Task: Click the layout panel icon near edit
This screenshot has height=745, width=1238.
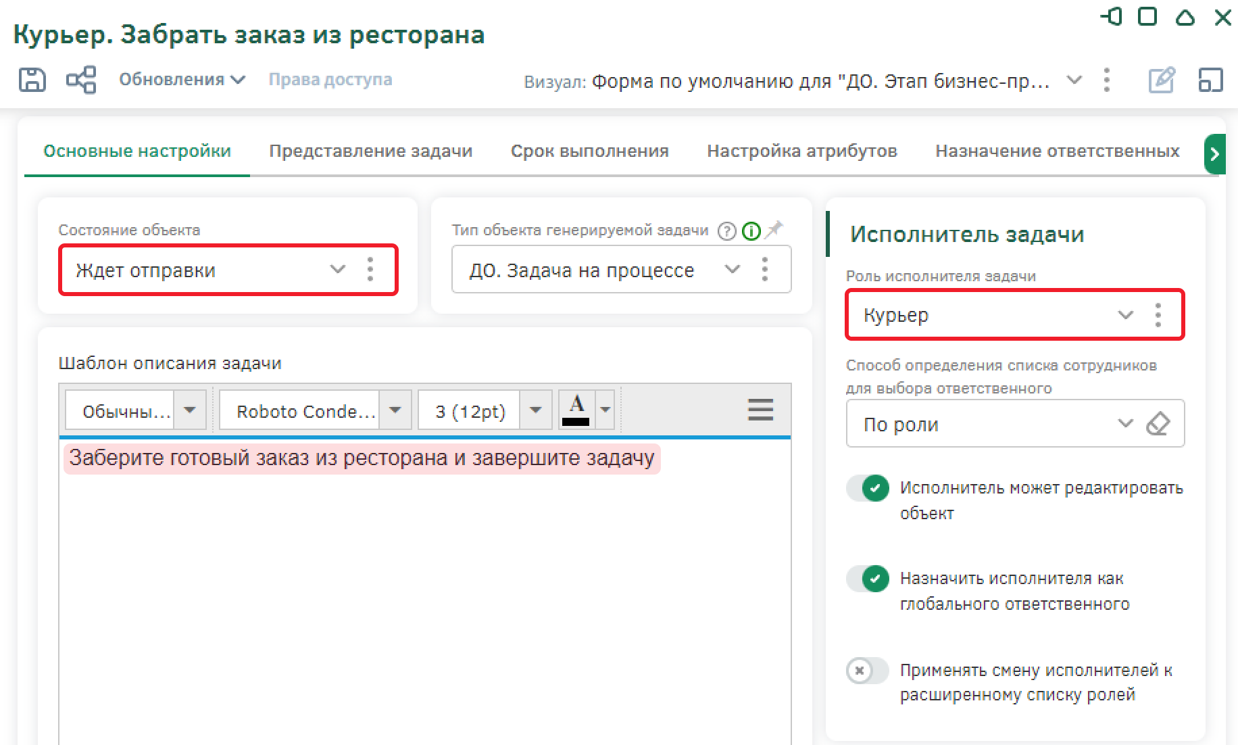Action: point(1210,80)
